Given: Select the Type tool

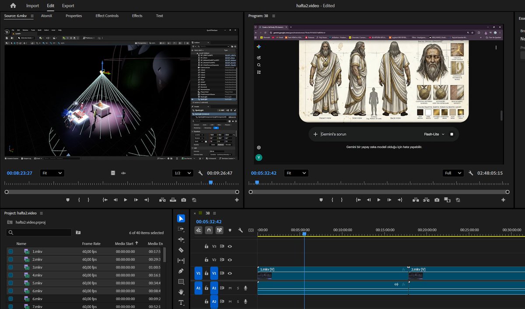Looking at the screenshot, I should tap(181, 302).
